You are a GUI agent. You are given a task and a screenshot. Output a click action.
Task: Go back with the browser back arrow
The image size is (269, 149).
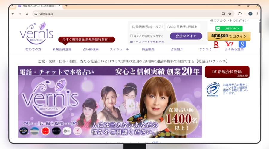coord(13,14)
